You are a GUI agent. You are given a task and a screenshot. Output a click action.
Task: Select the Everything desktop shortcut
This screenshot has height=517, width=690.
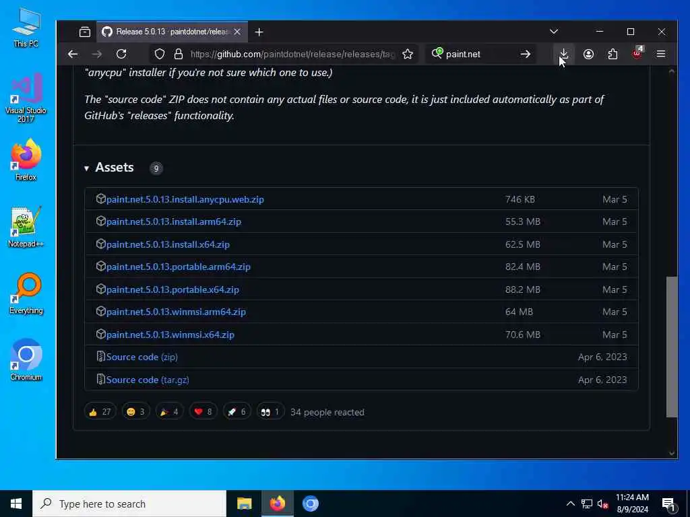click(26, 294)
